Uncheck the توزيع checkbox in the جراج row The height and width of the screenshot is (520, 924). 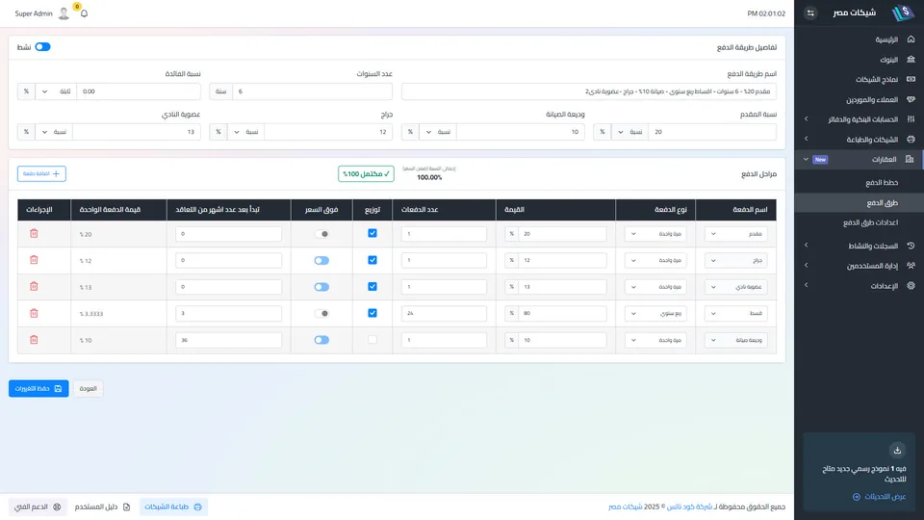pyautogui.click(x=372, y=260)
